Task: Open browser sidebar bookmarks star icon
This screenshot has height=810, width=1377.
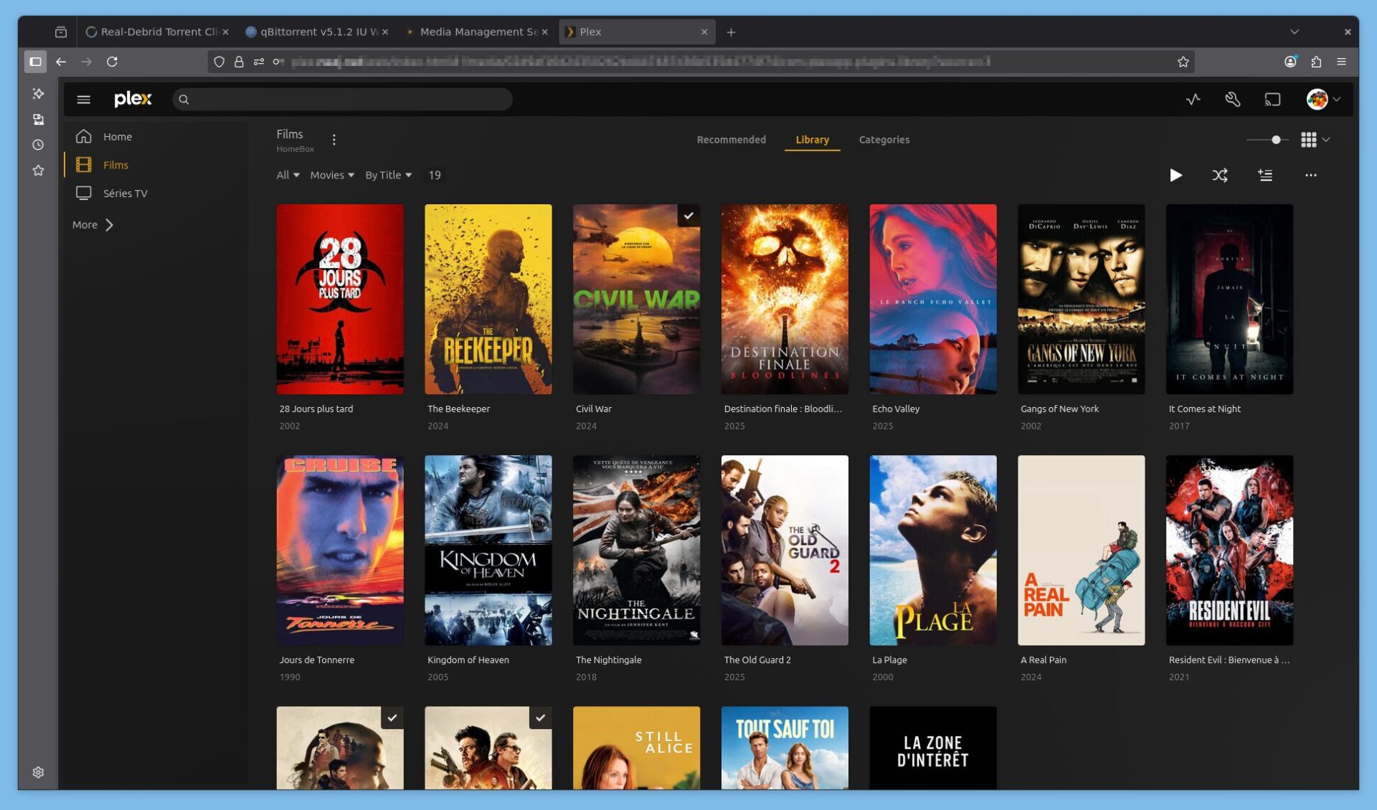Action: 38,171
